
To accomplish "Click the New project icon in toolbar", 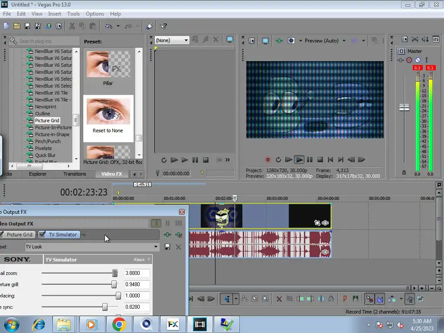I will [x=6, y=26].
